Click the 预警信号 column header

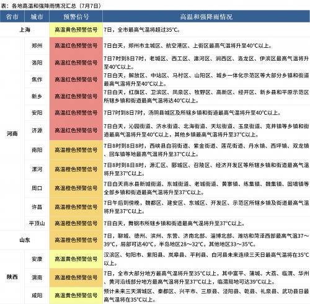pyautogui.click(x=76, y=17)
